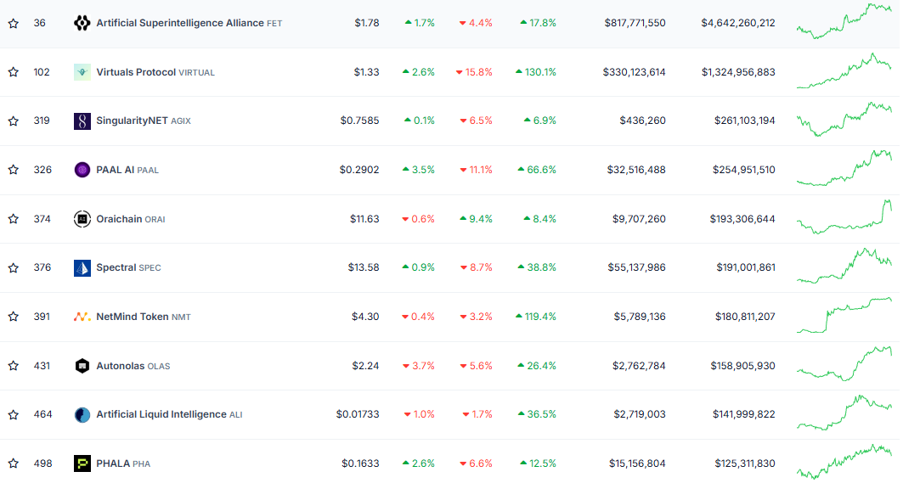View the NetMind Token sparkline chart

844,316
